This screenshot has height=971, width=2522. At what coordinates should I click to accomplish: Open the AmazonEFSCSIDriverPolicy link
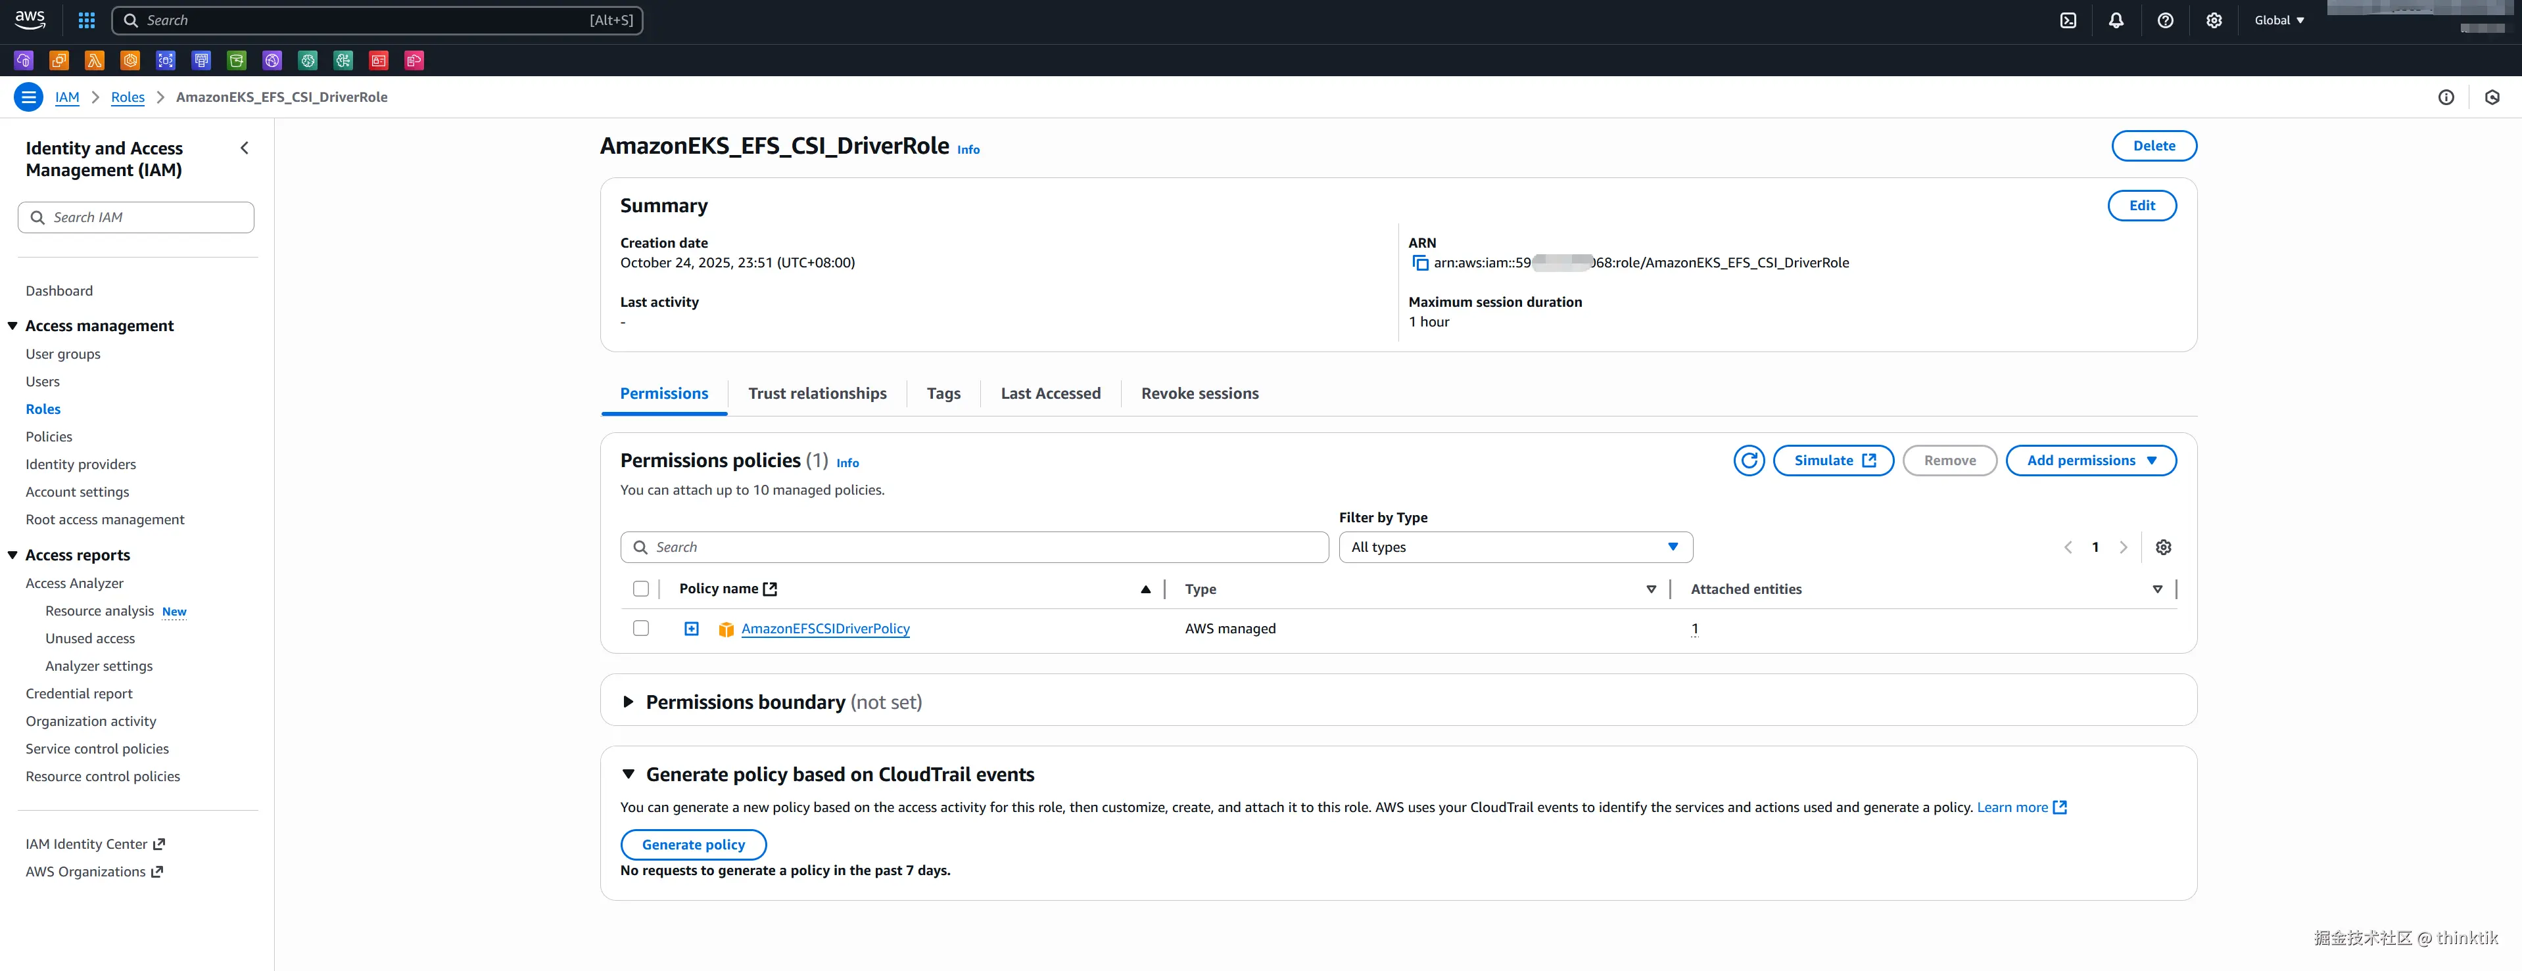click(824, 629)
